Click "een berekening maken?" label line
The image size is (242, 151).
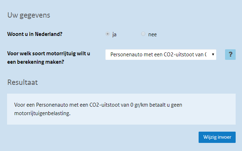pyautogui.click(x=36, y=62)
